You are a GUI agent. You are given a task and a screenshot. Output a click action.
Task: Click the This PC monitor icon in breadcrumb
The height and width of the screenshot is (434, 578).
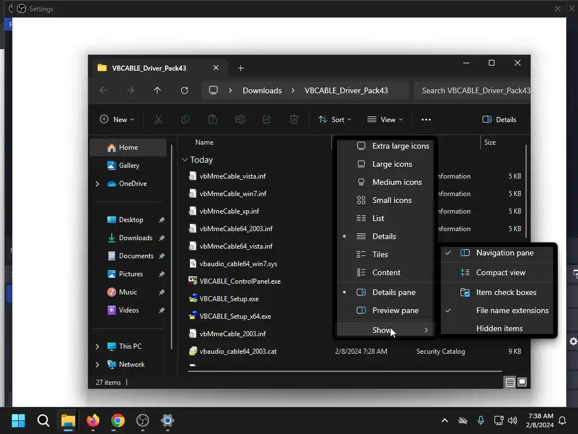point(213,90)
